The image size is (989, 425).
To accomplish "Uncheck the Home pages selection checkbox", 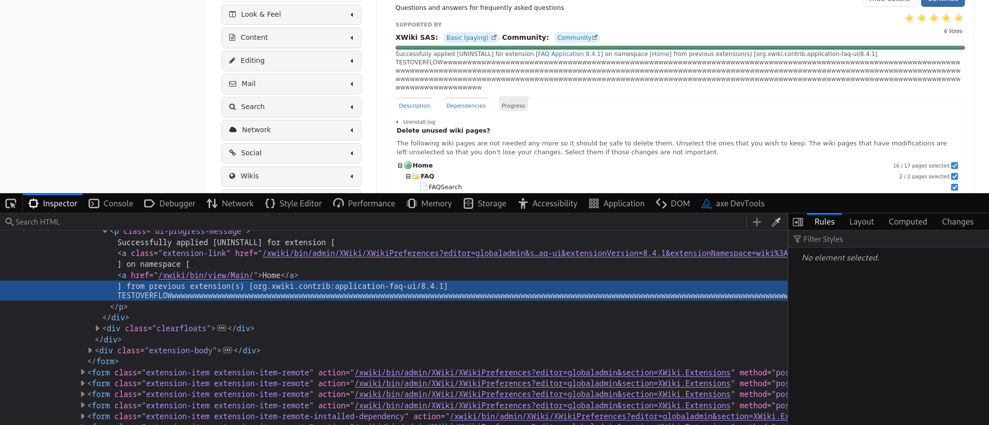I will coord(955,166).
